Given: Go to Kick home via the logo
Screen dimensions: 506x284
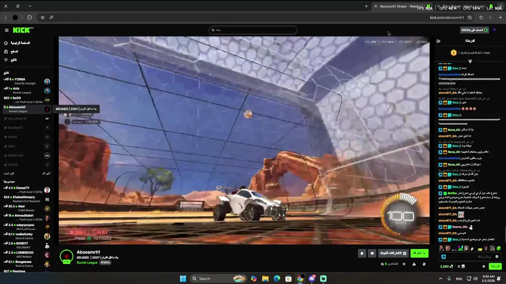Looking at the screenshot, I should 23,30.
